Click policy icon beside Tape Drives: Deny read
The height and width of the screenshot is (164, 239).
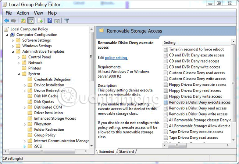tap(165, 138)
